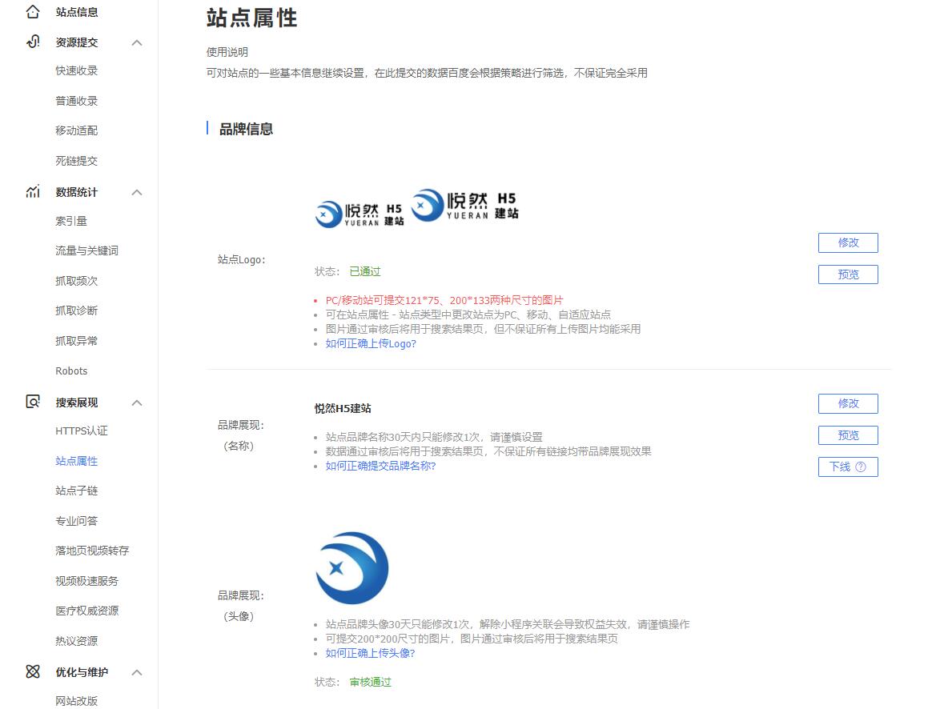Open the 如何正确提交品牌名称? link
Screen dimensions: 936x709
click(x=380, y=466)
